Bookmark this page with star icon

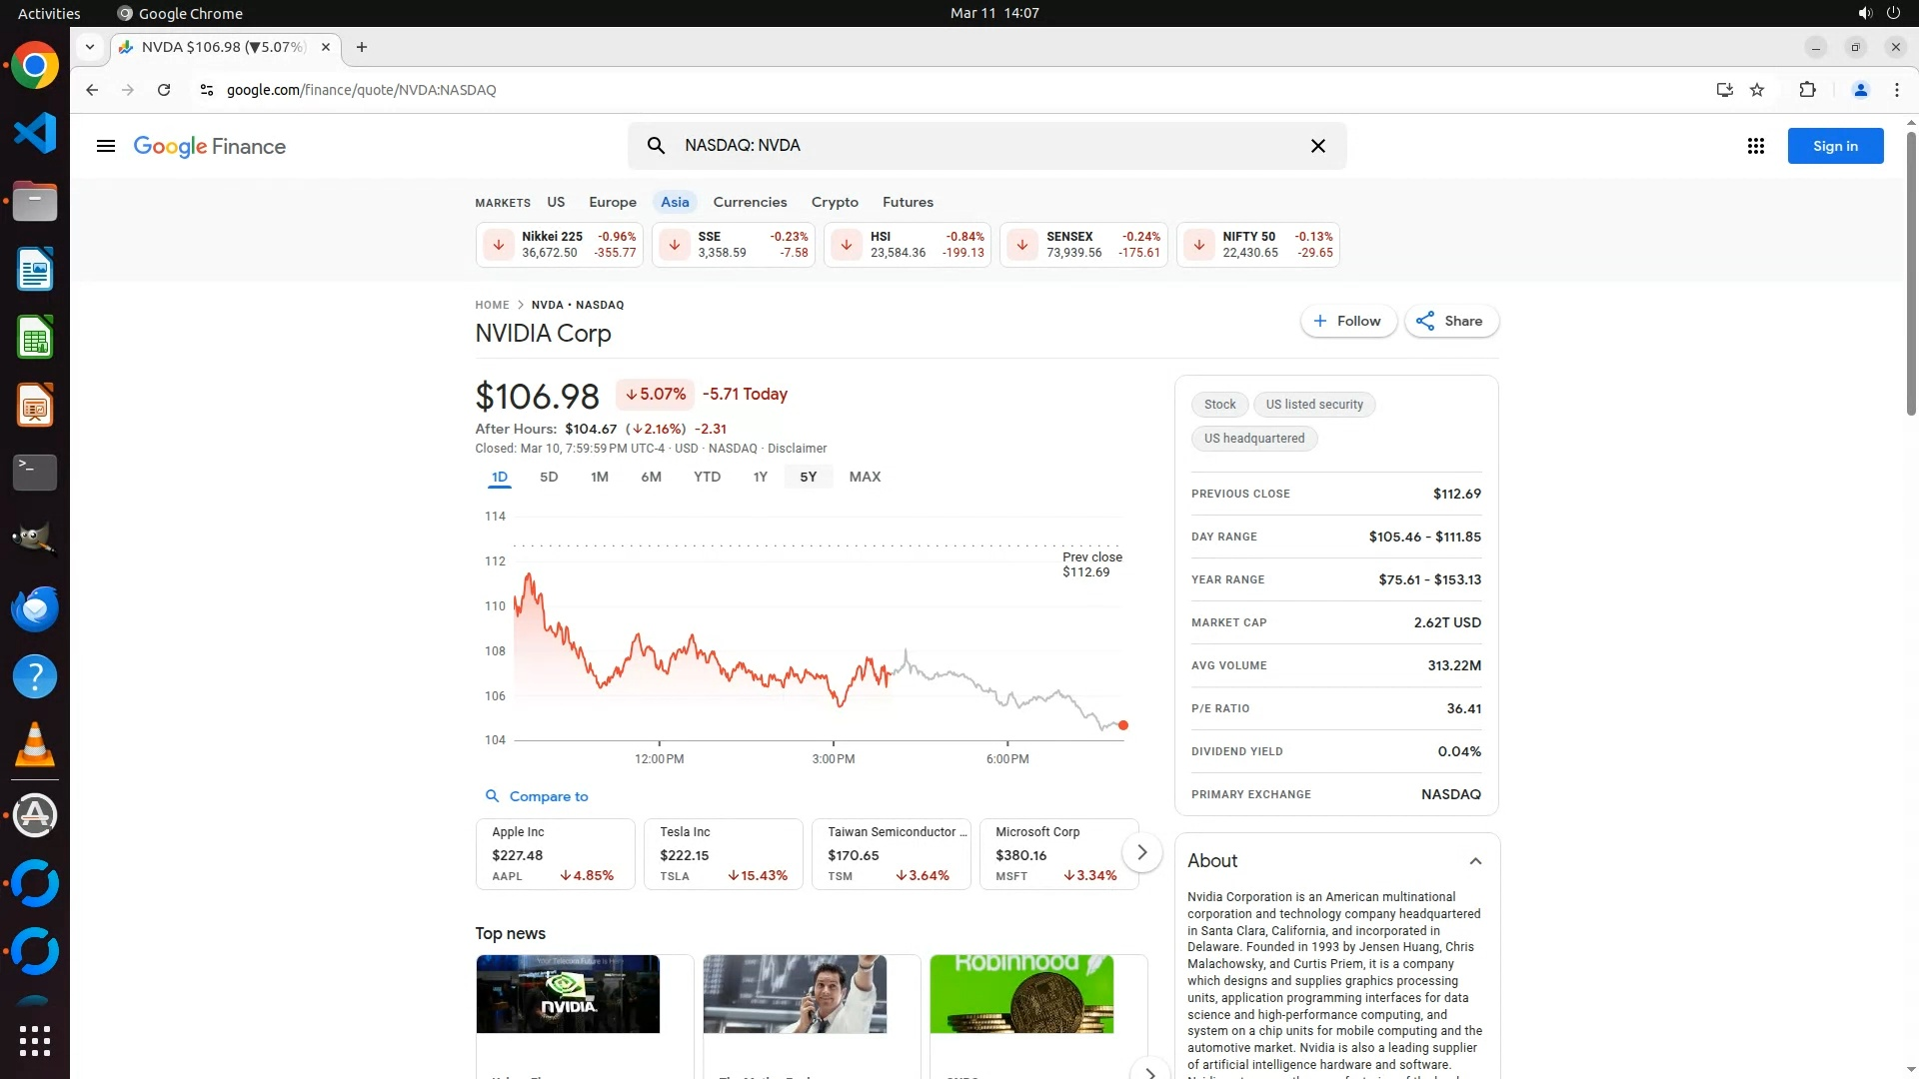coord(1757,90)
